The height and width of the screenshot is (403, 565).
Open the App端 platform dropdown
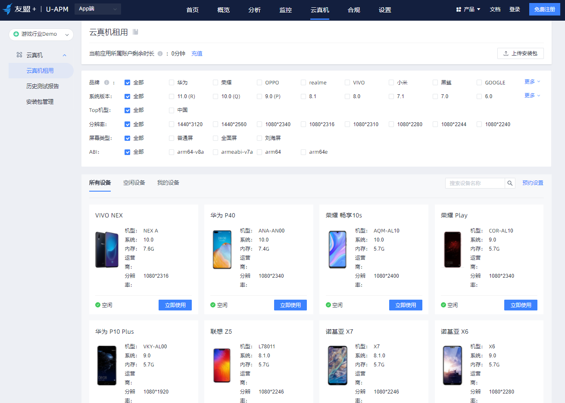click(98, 9)
